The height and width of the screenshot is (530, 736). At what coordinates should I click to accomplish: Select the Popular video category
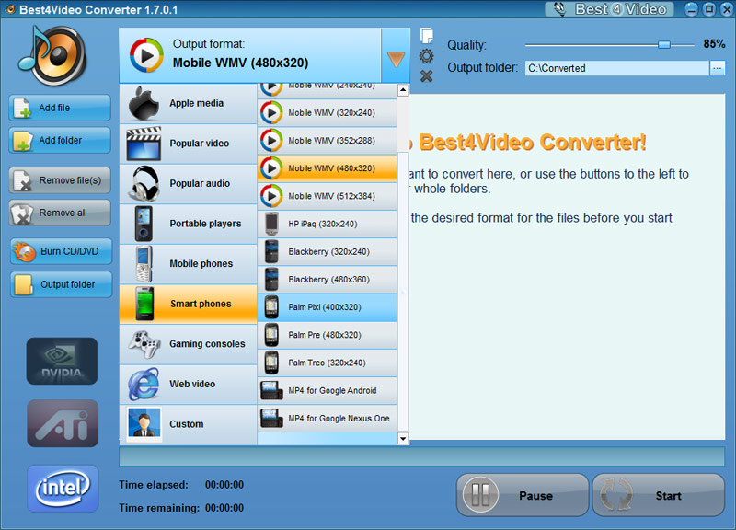click(x=189, y=144)
